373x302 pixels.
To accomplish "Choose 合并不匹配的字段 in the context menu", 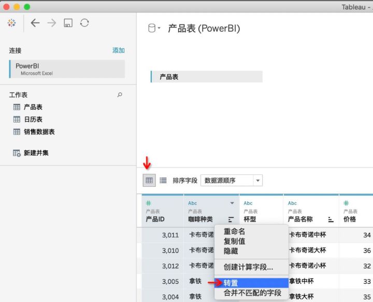I will click(252, 293).
